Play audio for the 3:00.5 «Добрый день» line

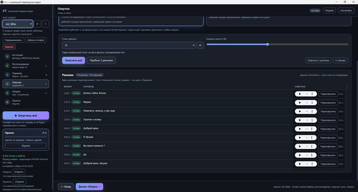[300, 129]
